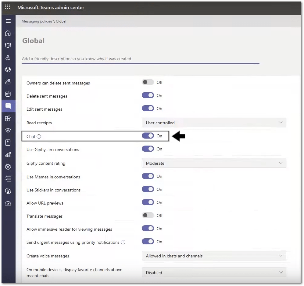Click the Global breadcrumb item
304x286 pixels.
pos(61,21)
